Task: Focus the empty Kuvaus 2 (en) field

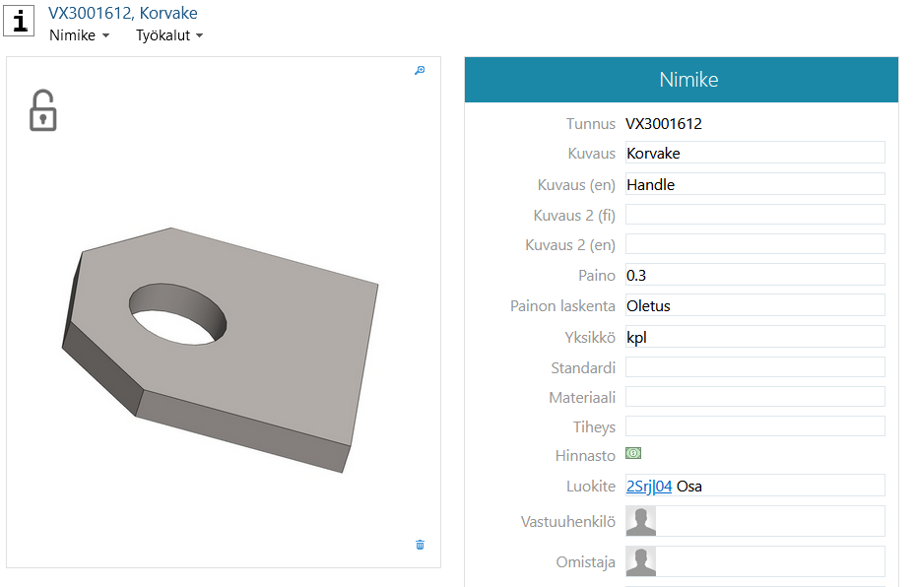Action: point(754,244)
